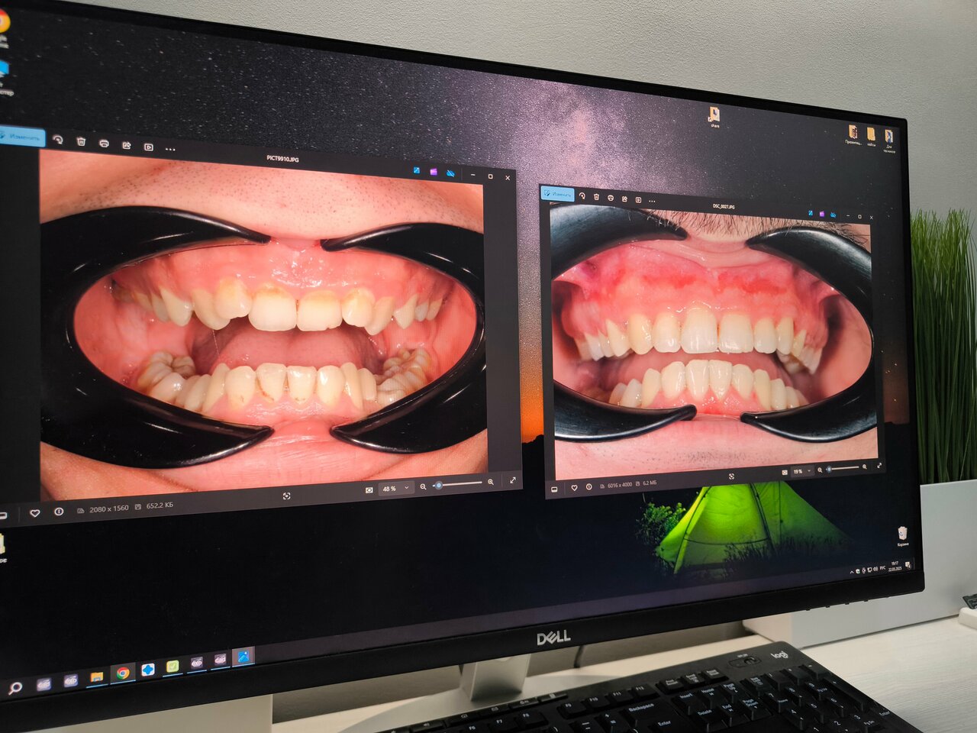Open the three-dots menu in PICT9910.JPG window
This screenshot has width=977, height=733.
tap(170, 149)
